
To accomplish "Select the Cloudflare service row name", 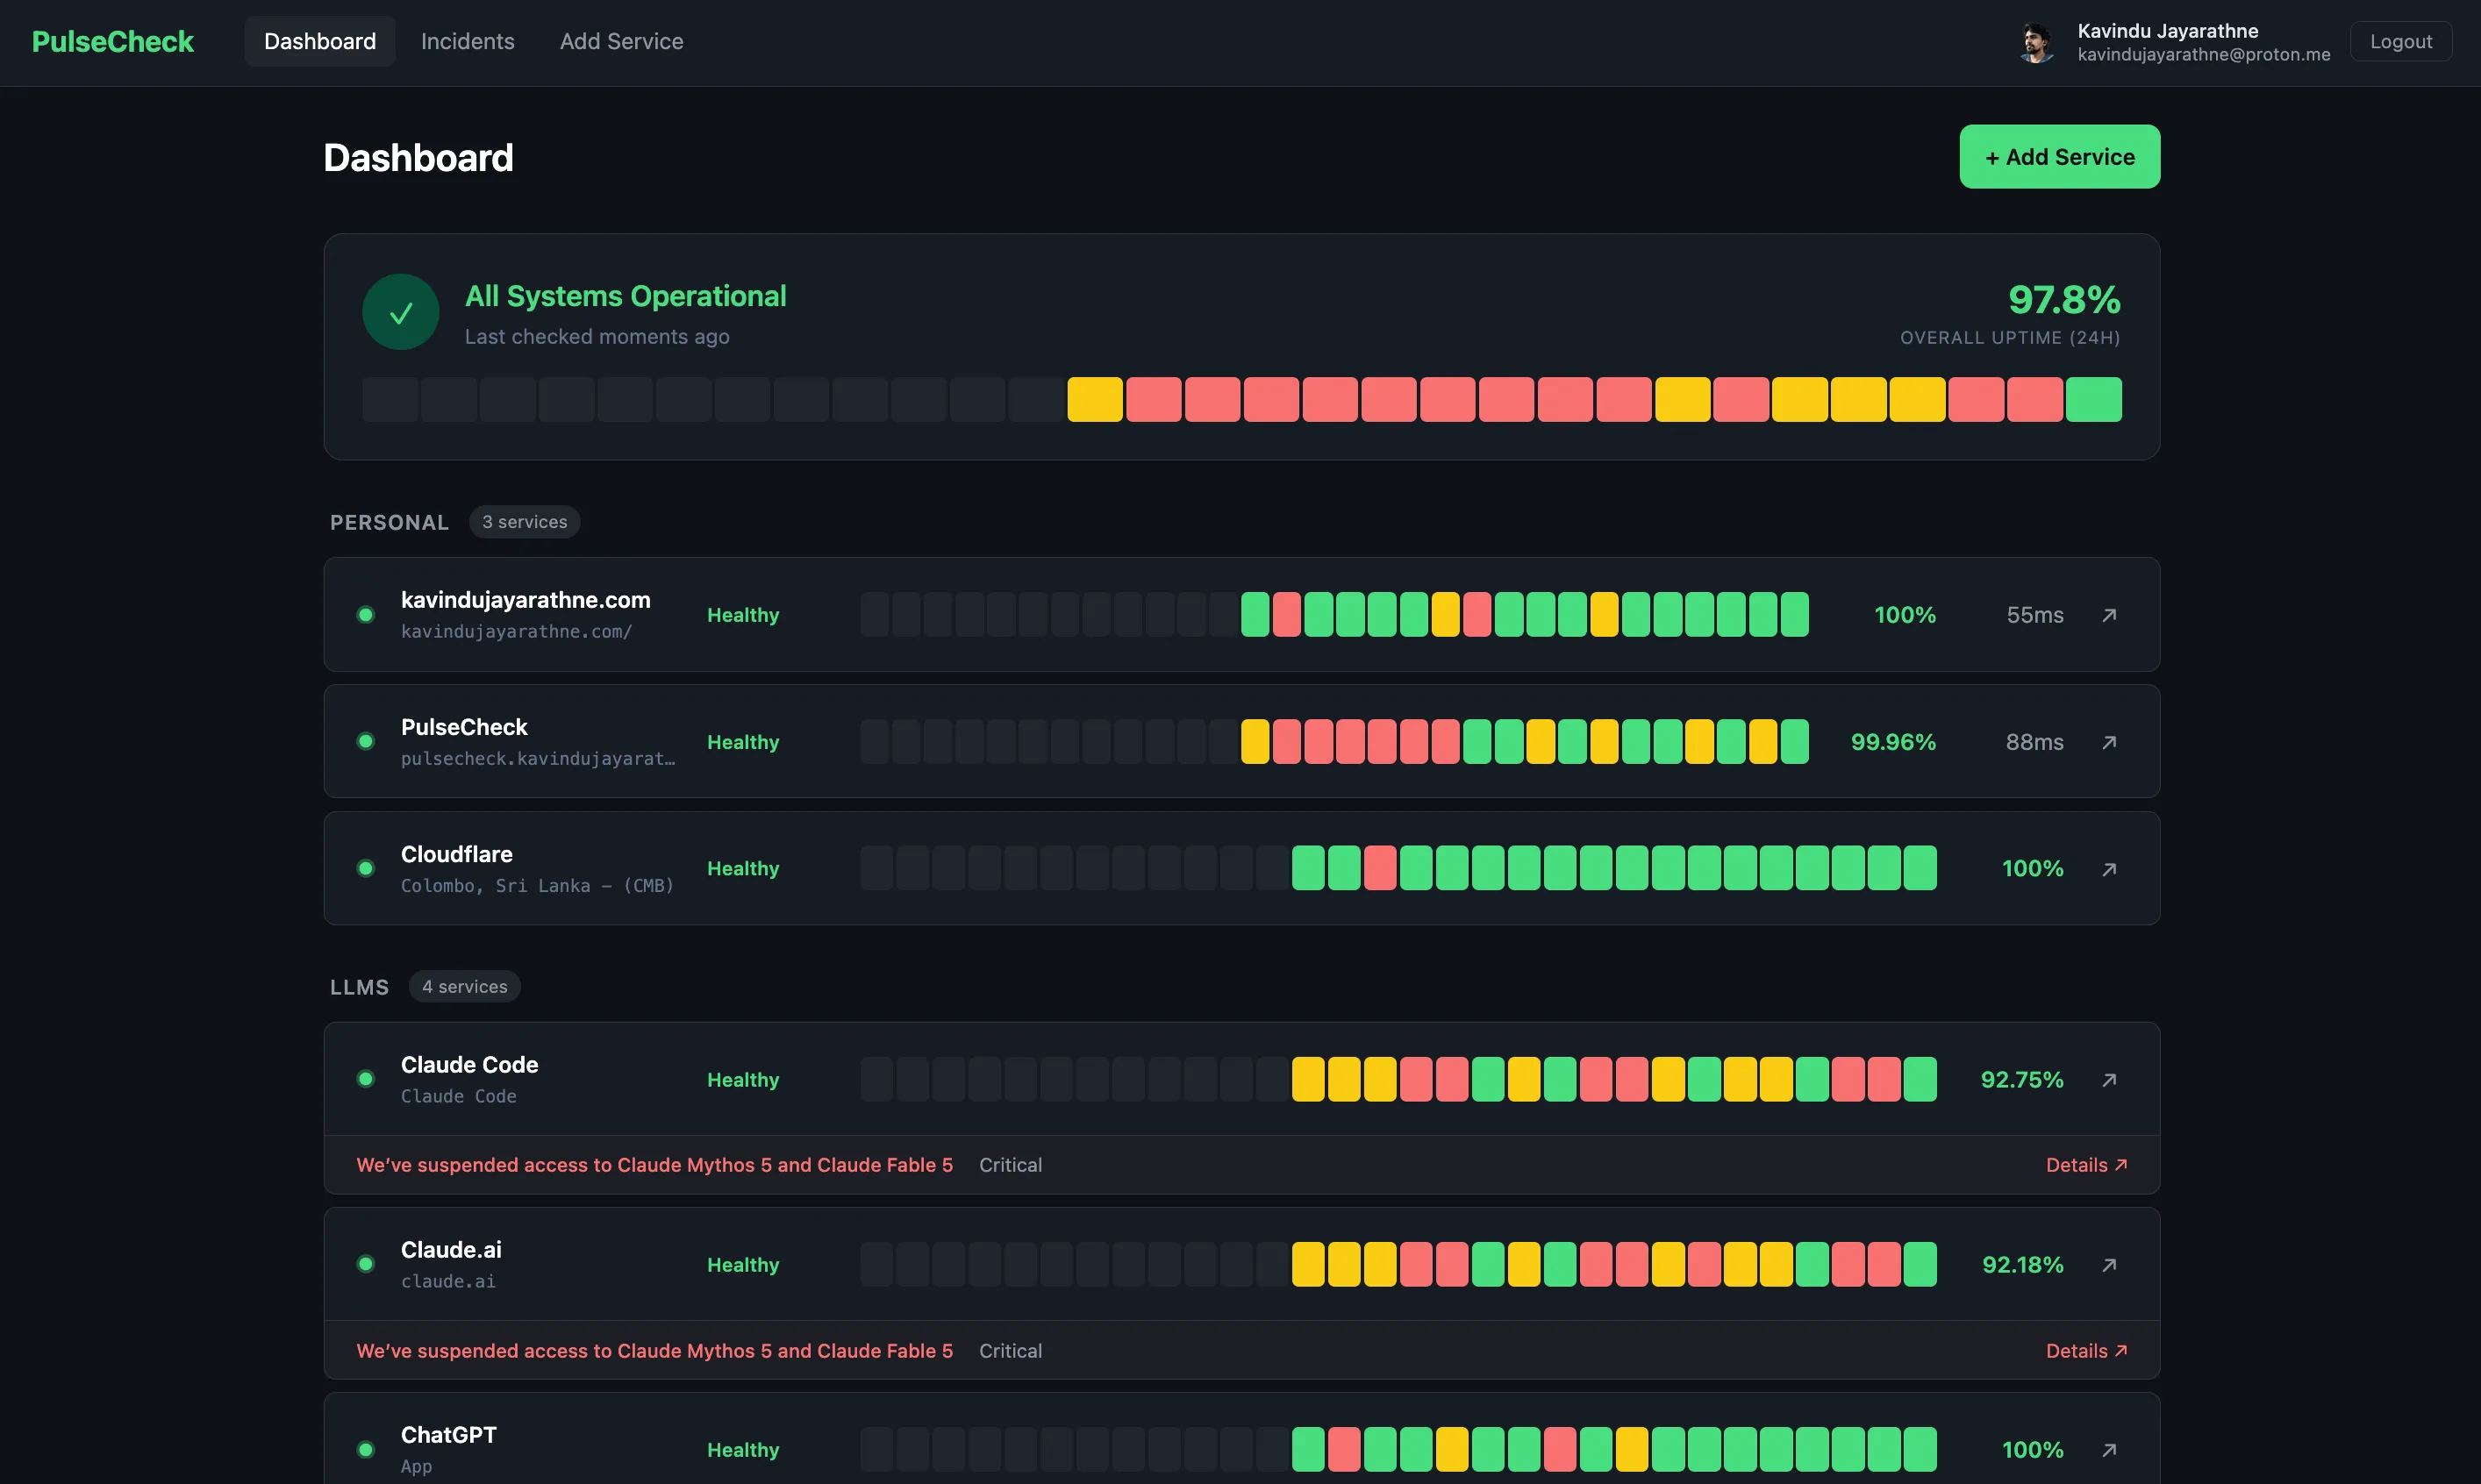I will (x=456, y=854).
